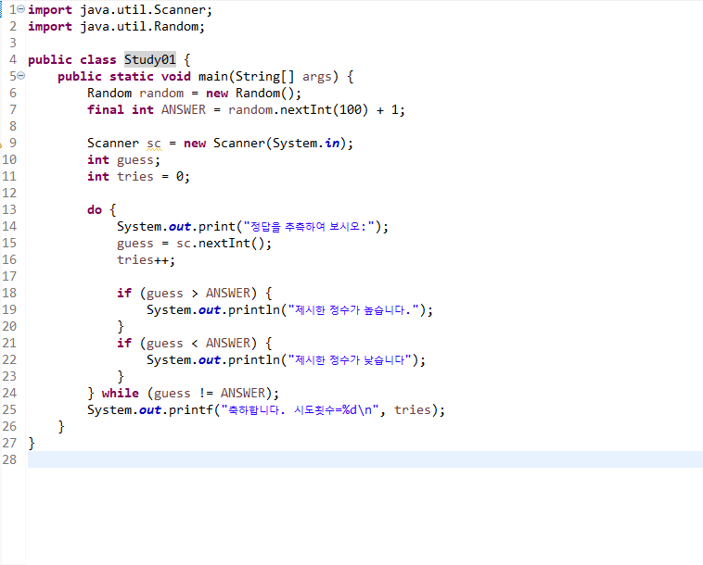Screen dimensions: 703x565
Task: Click the ANSWER constant declared on line 7
Action: [184, 109]
